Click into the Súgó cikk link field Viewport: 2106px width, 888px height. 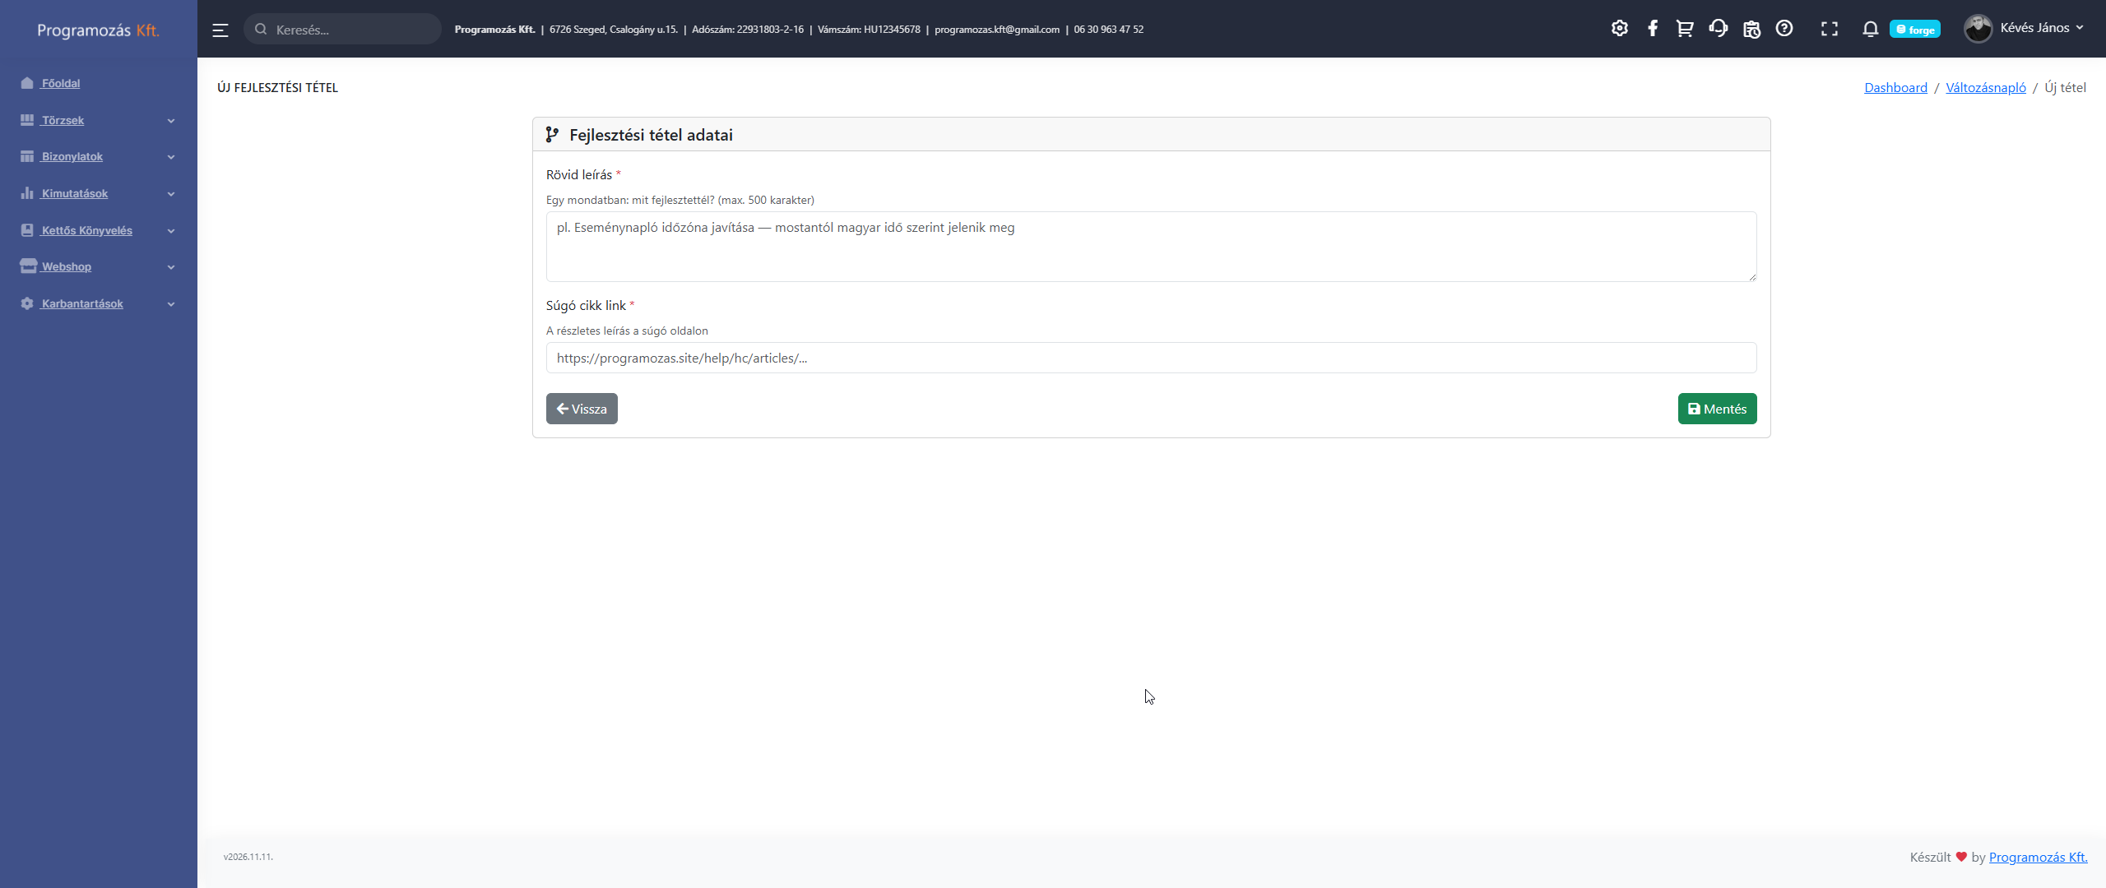[1150, 358]
